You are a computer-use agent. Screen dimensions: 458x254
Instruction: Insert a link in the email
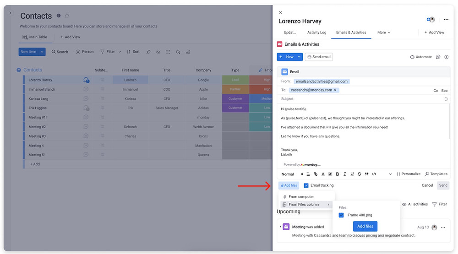tap(316, 174)
